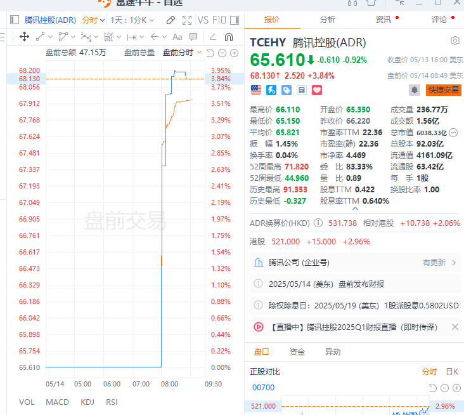Screen dimensions: 464x415
Task: Select the line segment drawing tool
Action: 40,37
